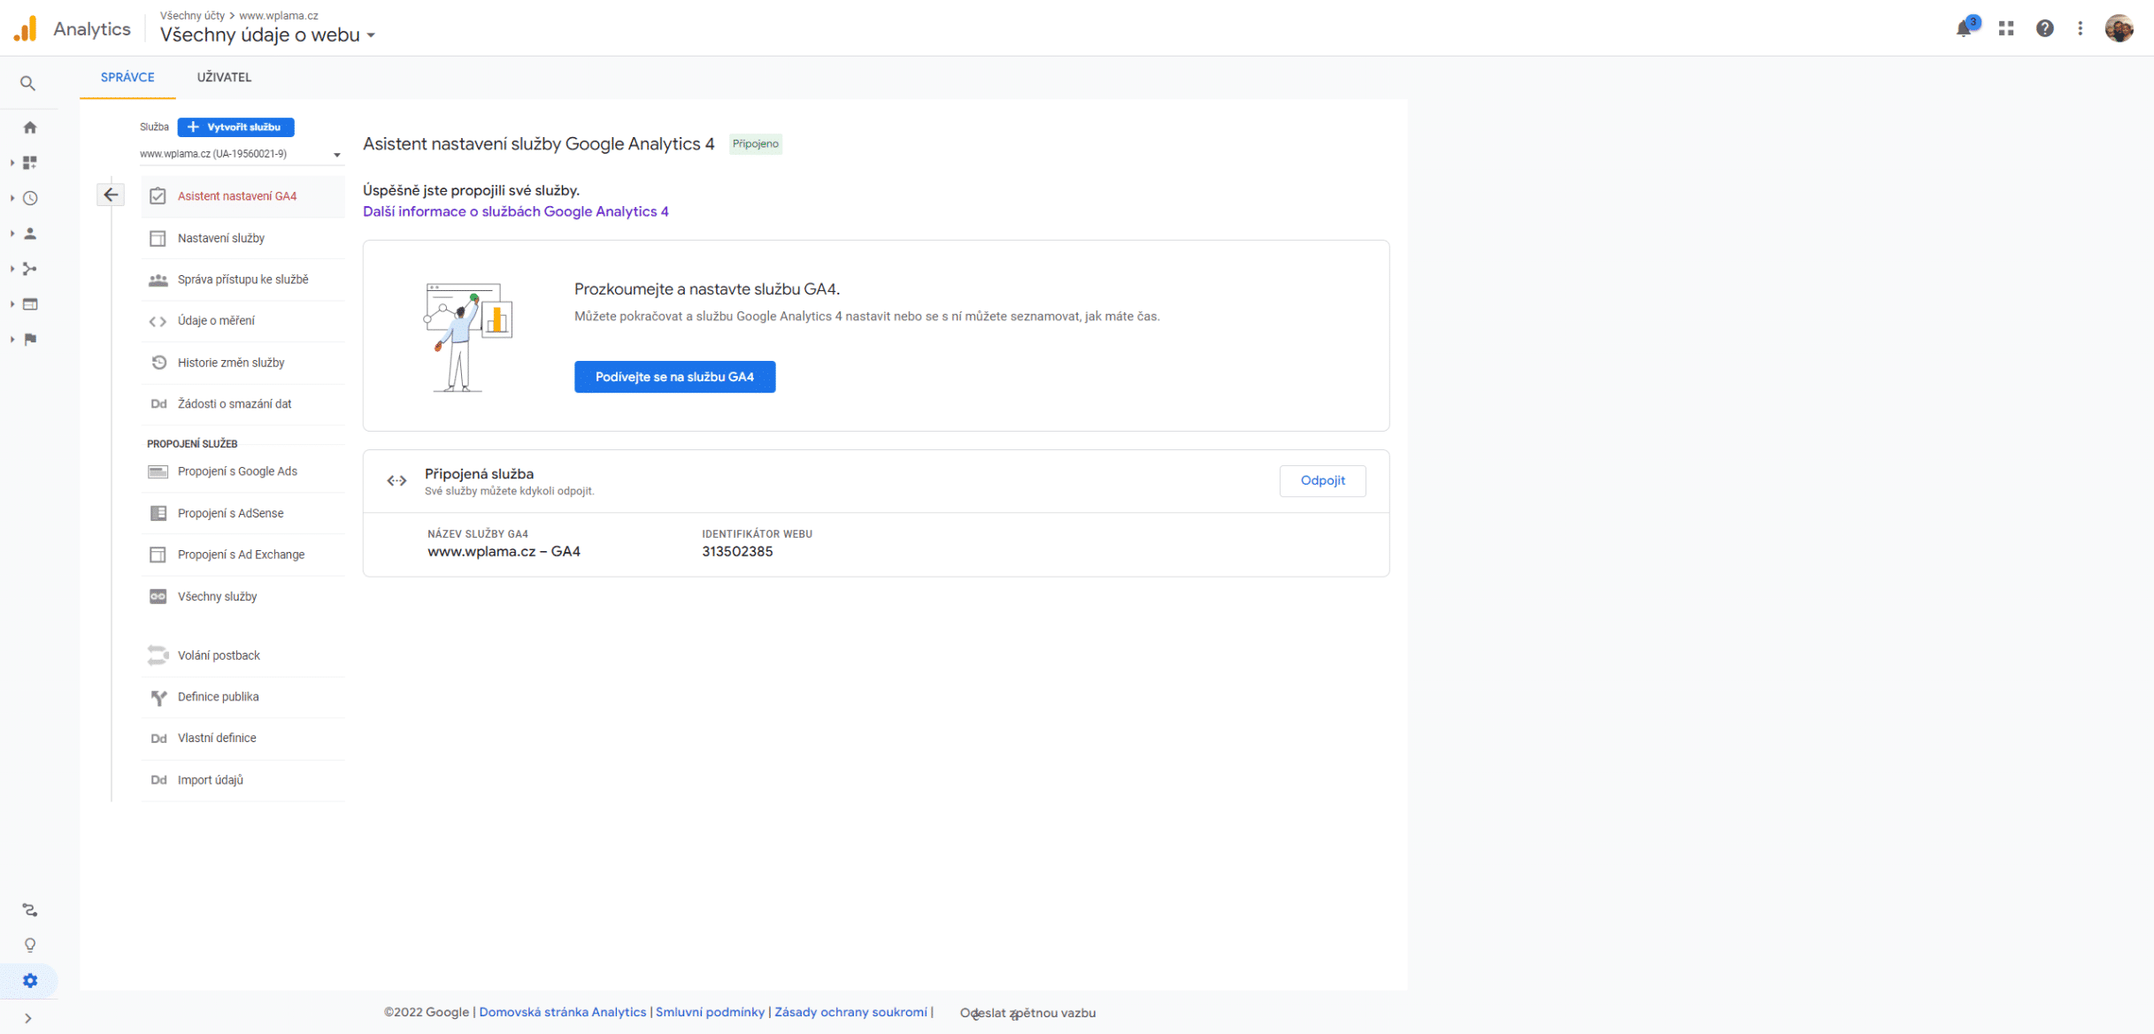The height and width of the screenshot is (1034, 2154).
Task: Open property dropdown www.wplama.cz (UA-19560021-9)
Action: pos(241,154)
